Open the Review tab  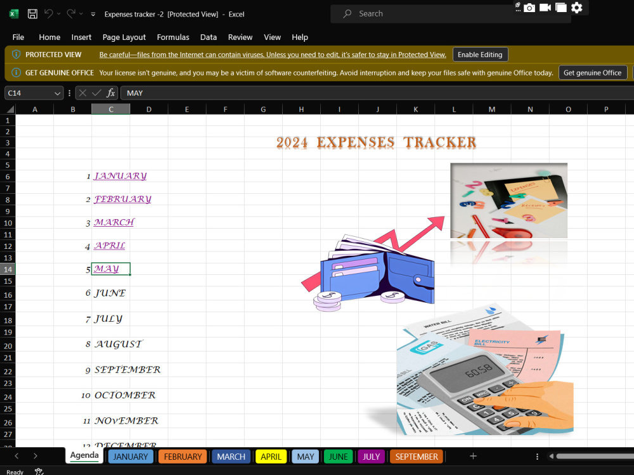coord(240,37)
